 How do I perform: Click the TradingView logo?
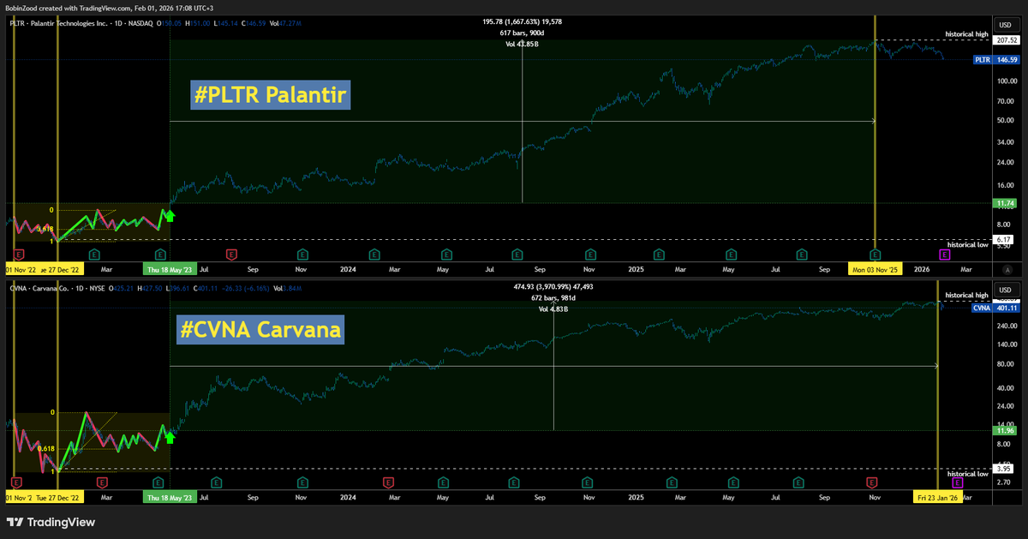(51, 522)
